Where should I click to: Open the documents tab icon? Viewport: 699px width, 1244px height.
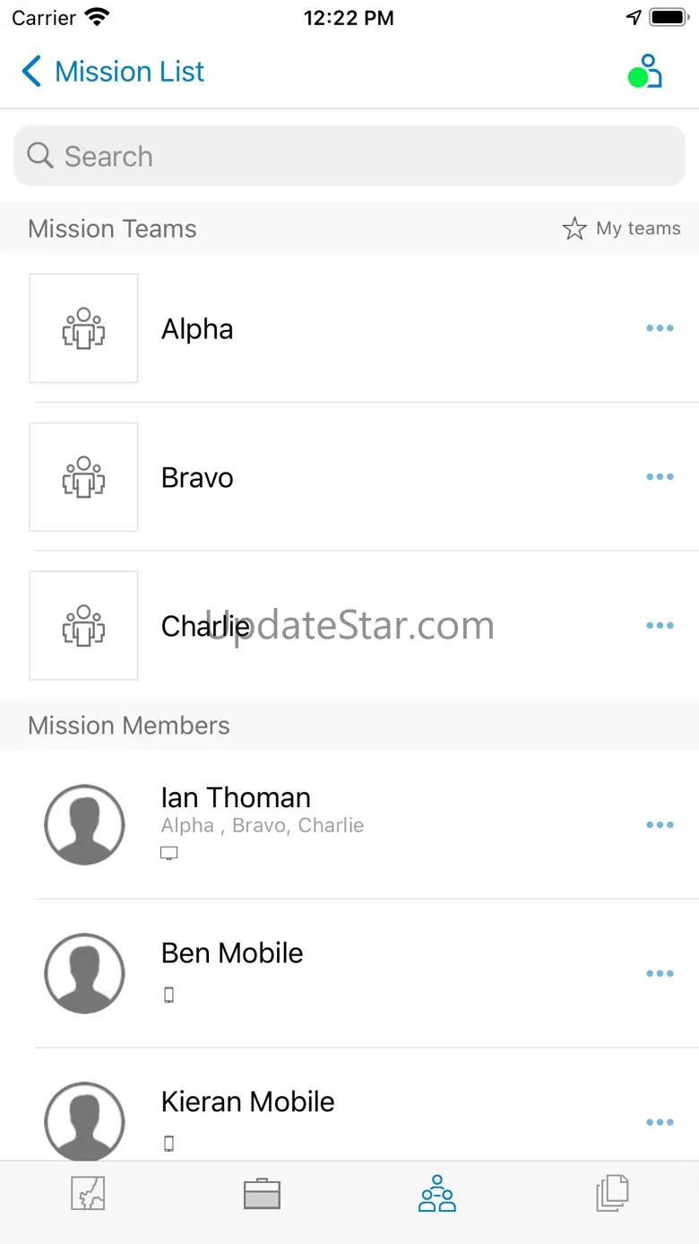(x=613, y=1194)
